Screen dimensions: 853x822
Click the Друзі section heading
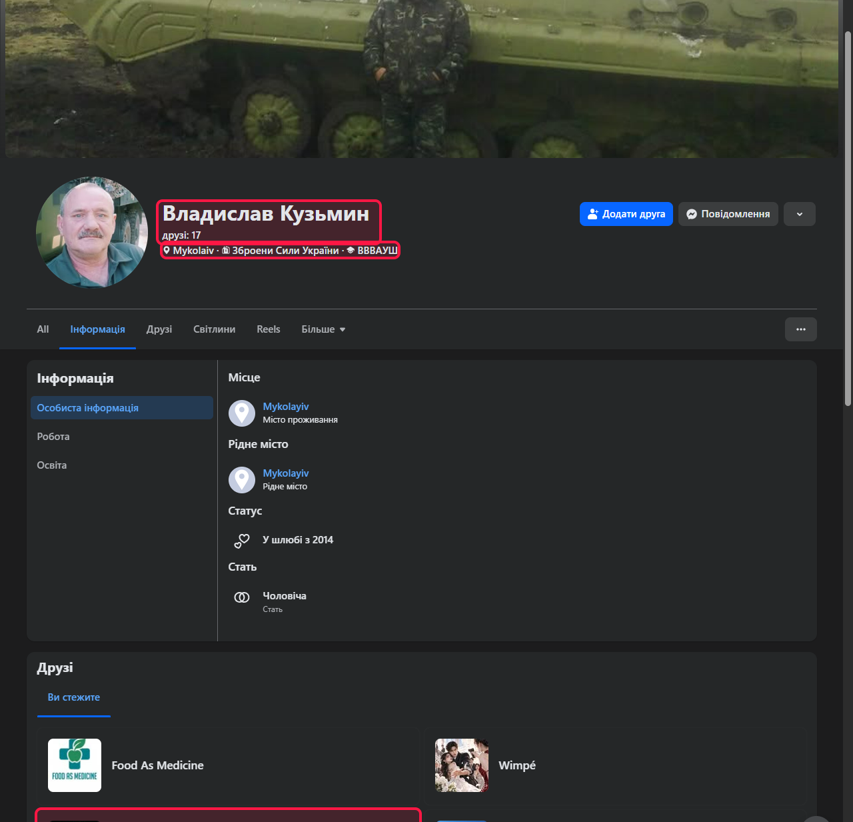(x=55, y=668)
